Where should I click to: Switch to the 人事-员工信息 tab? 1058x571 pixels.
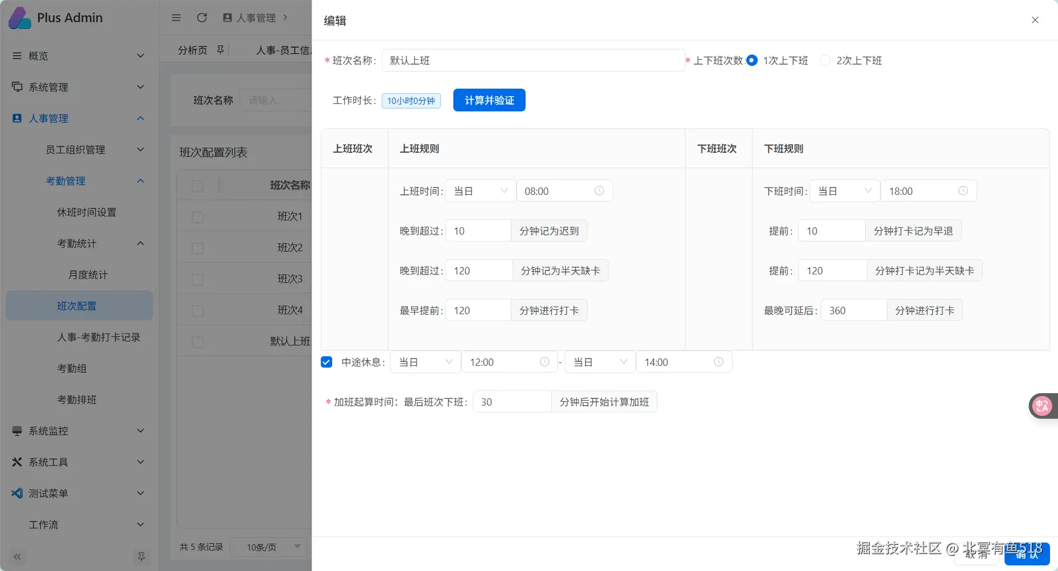[283, 50]
